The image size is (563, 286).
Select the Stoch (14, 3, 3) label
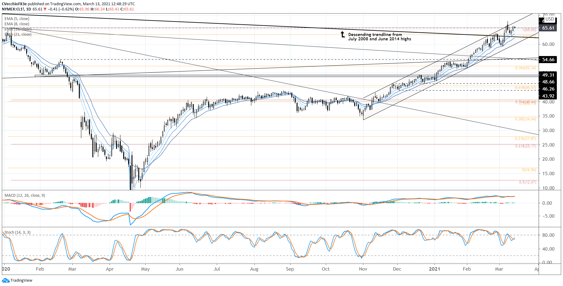(18, 232)
